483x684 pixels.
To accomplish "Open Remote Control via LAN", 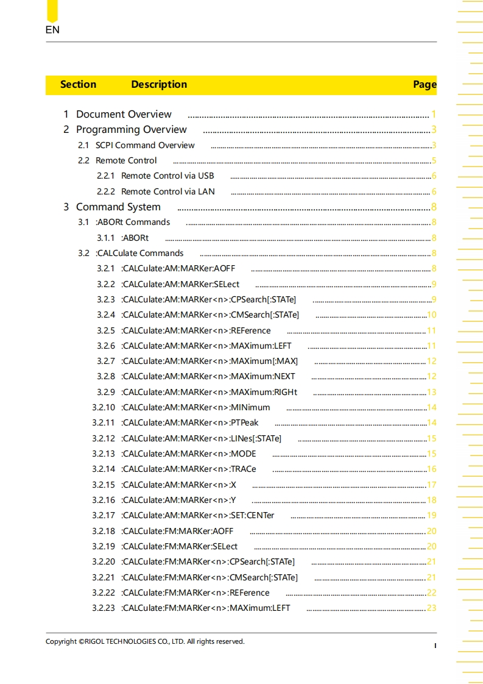I will pos(167,191).
